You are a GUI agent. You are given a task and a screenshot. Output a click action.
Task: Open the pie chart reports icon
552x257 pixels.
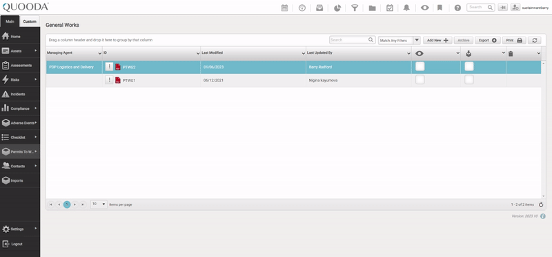pos(337,8)
